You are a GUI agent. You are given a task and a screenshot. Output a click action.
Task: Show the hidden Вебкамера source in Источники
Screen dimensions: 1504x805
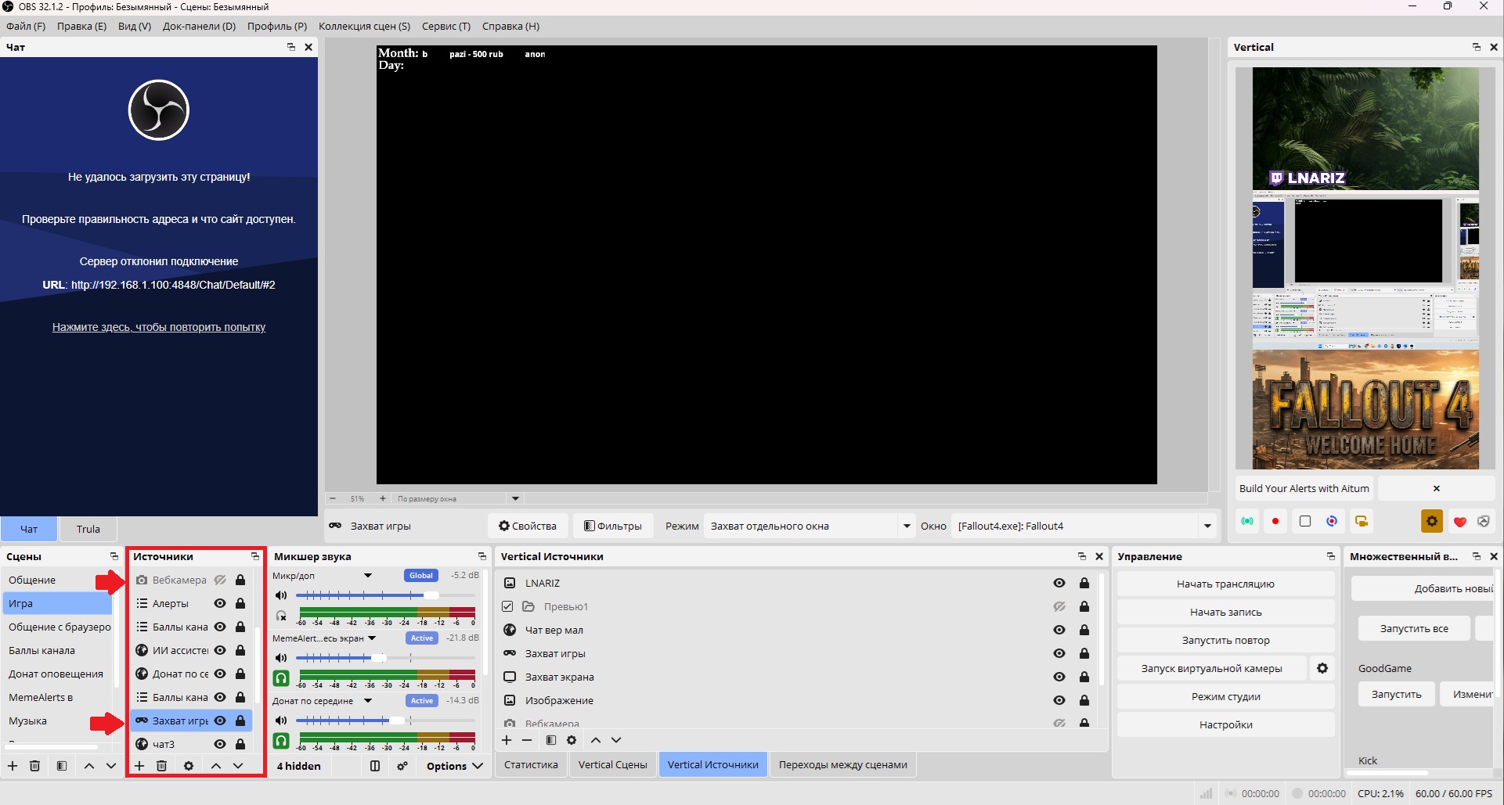(x=220, y=580)
